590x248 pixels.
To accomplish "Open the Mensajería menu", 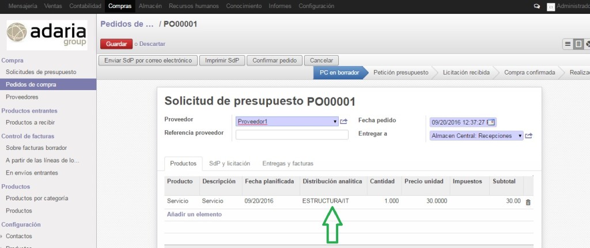I will tap(22, 6).
